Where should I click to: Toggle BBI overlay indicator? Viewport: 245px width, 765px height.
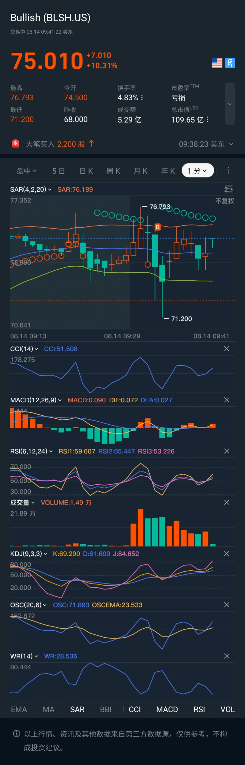[106, 709]
